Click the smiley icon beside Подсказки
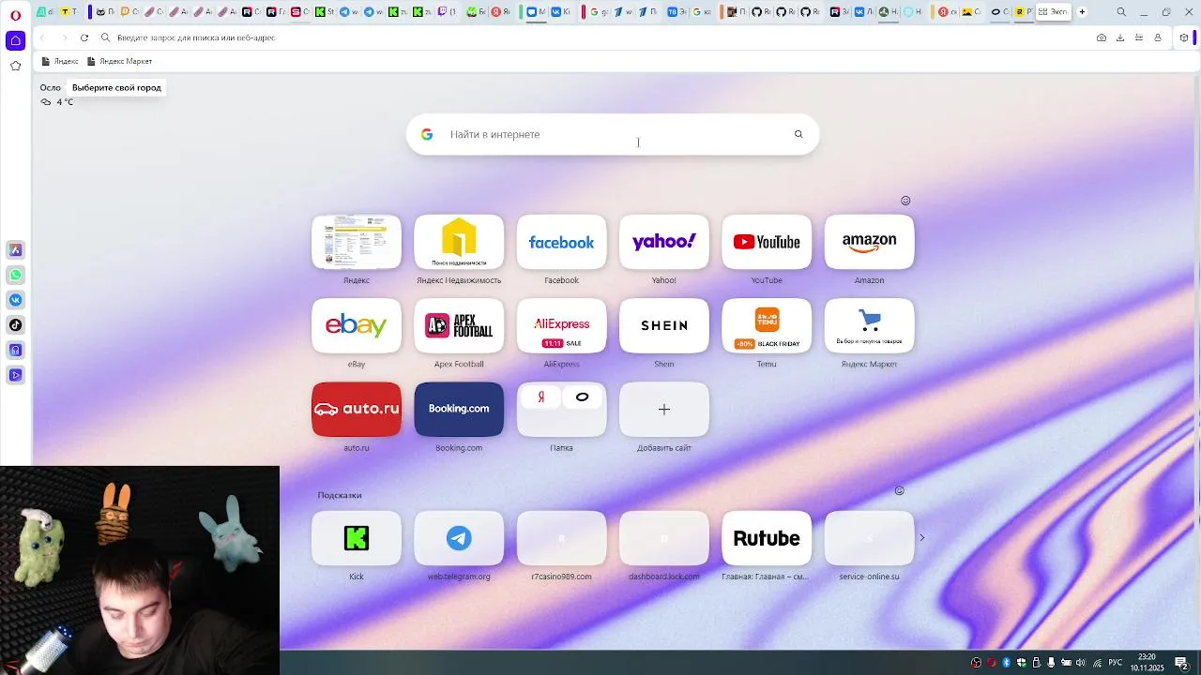The width and height of the screenshot is (1201, 675). tap(899, 491)
